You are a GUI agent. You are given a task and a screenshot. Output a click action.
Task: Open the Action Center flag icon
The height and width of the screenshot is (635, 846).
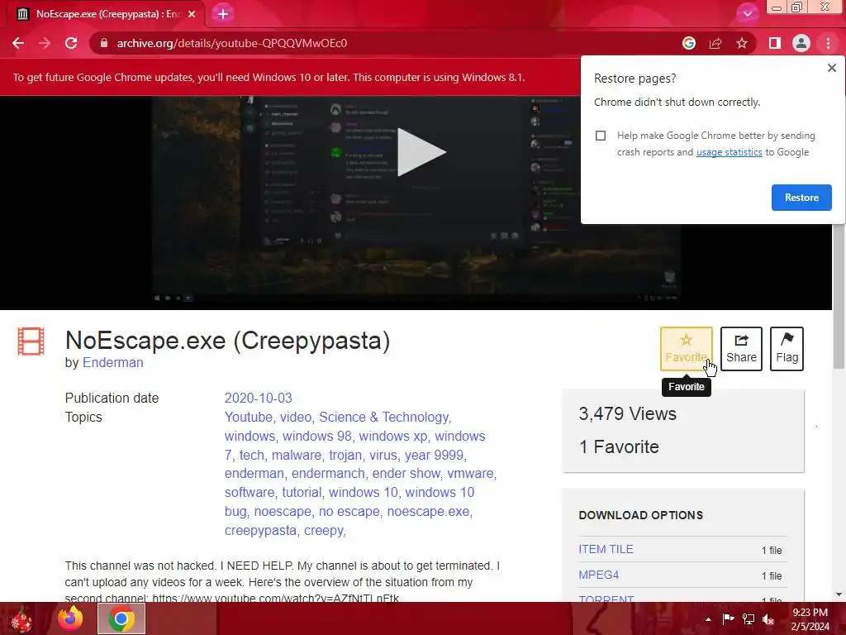(x=728, y=619)
